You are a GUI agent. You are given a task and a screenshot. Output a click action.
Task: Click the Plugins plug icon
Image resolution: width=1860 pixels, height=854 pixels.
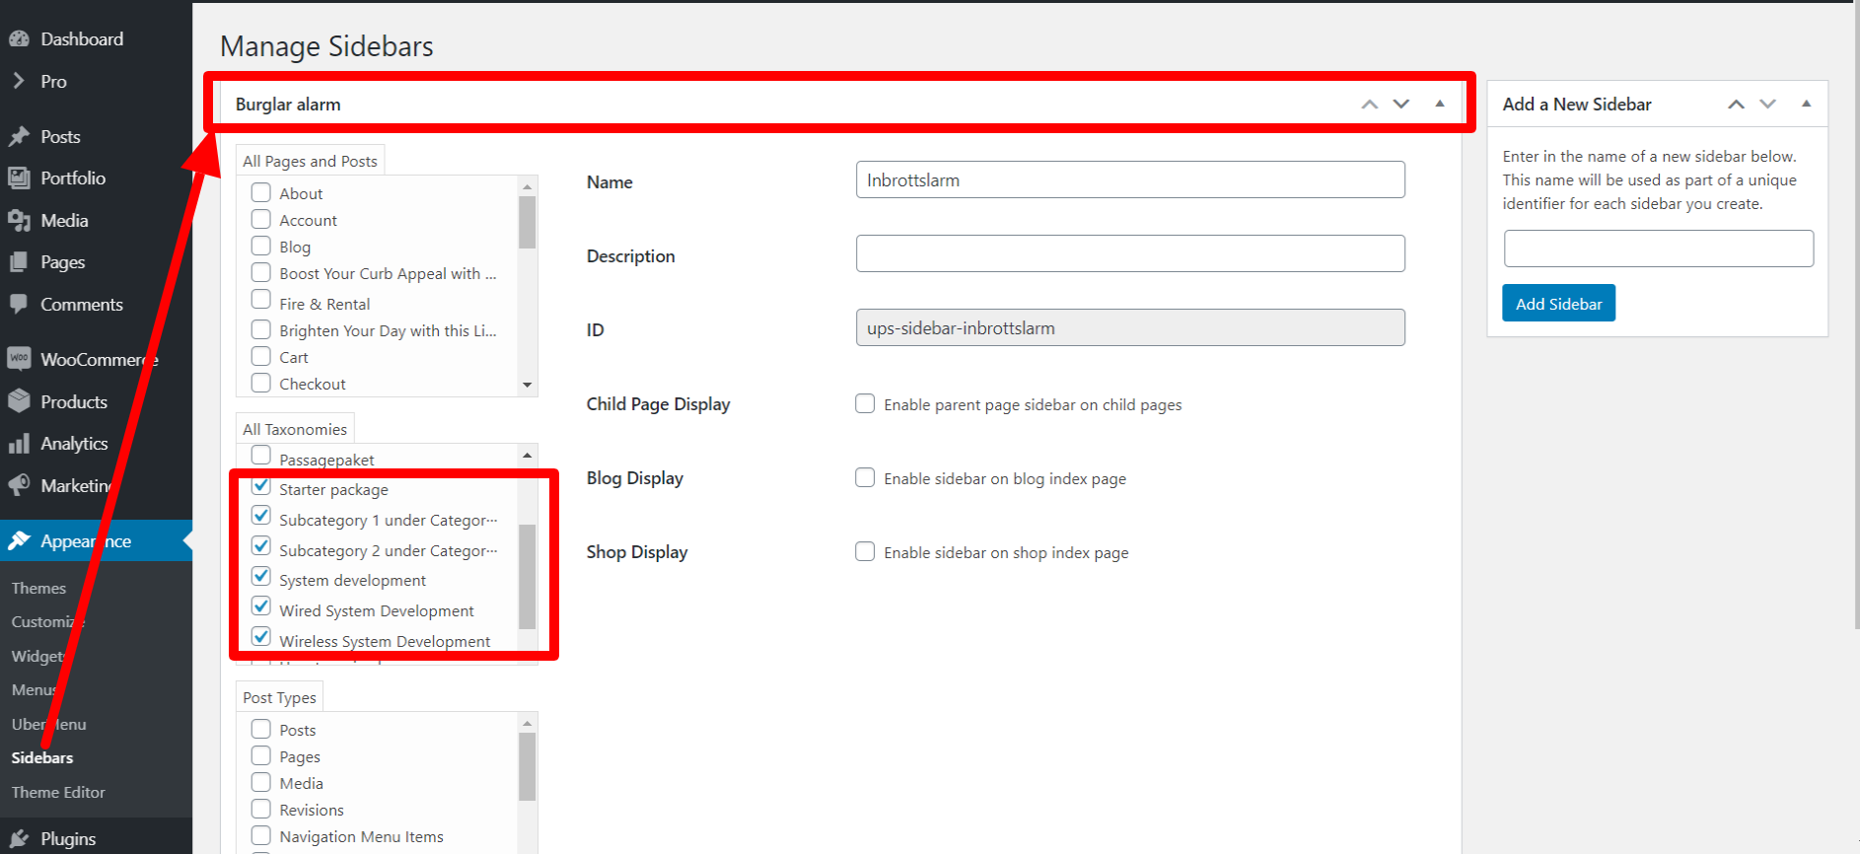click(19, 838)
